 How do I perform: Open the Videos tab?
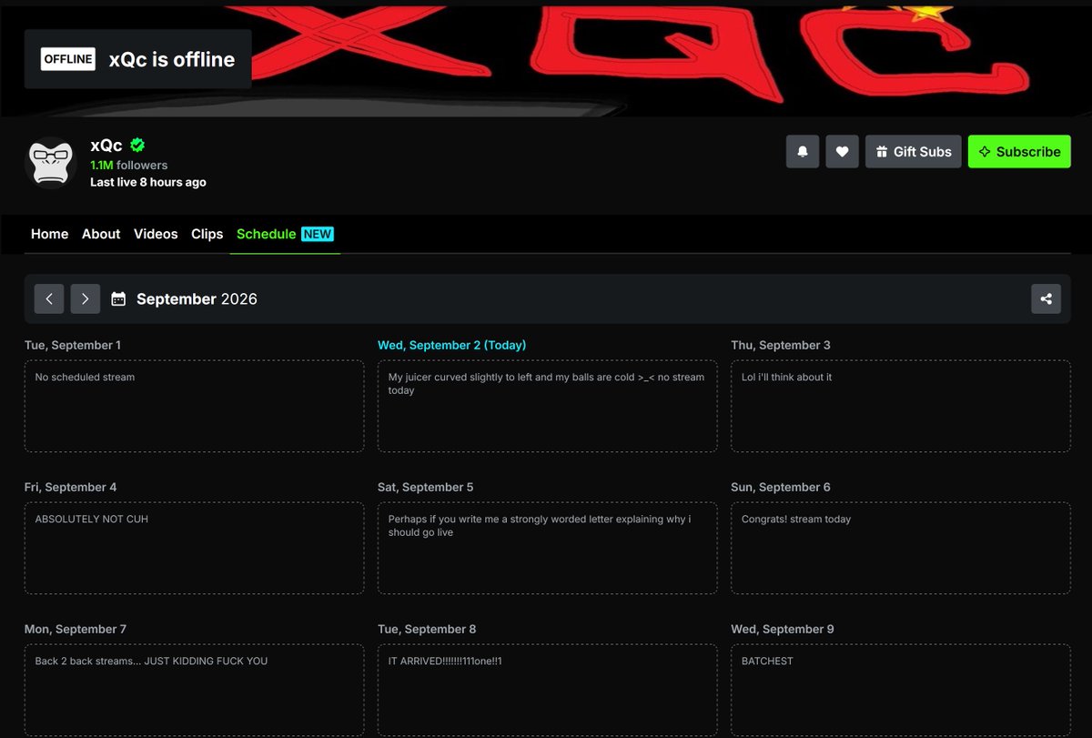[x=156, y=234]
